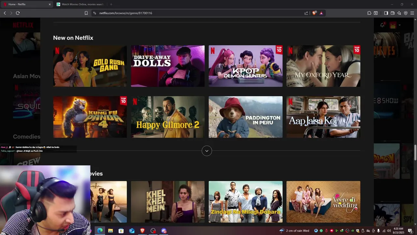Viewport: 417px width, 235px height.
Task: Bookmark this page with the bookmark icon
Action: pyautogui.click(x=86, y=13)
